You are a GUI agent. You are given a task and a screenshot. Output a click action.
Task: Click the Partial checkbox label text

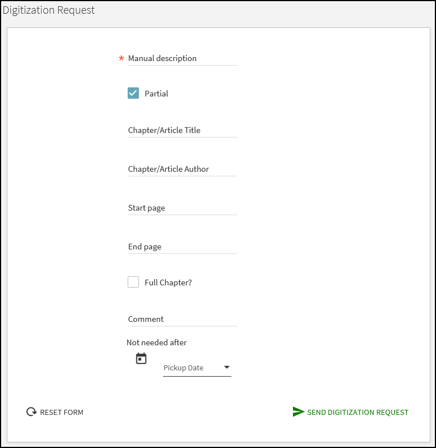(x=156, y=94)
